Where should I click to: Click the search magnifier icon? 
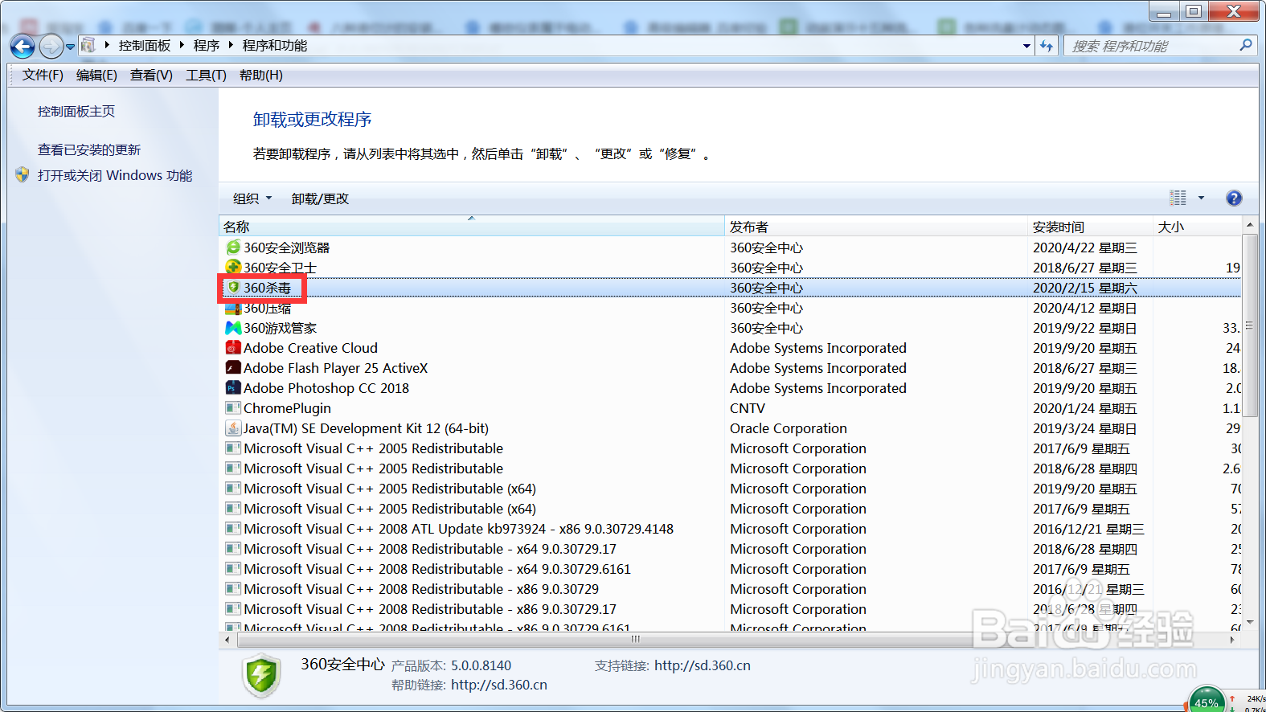1246,46
